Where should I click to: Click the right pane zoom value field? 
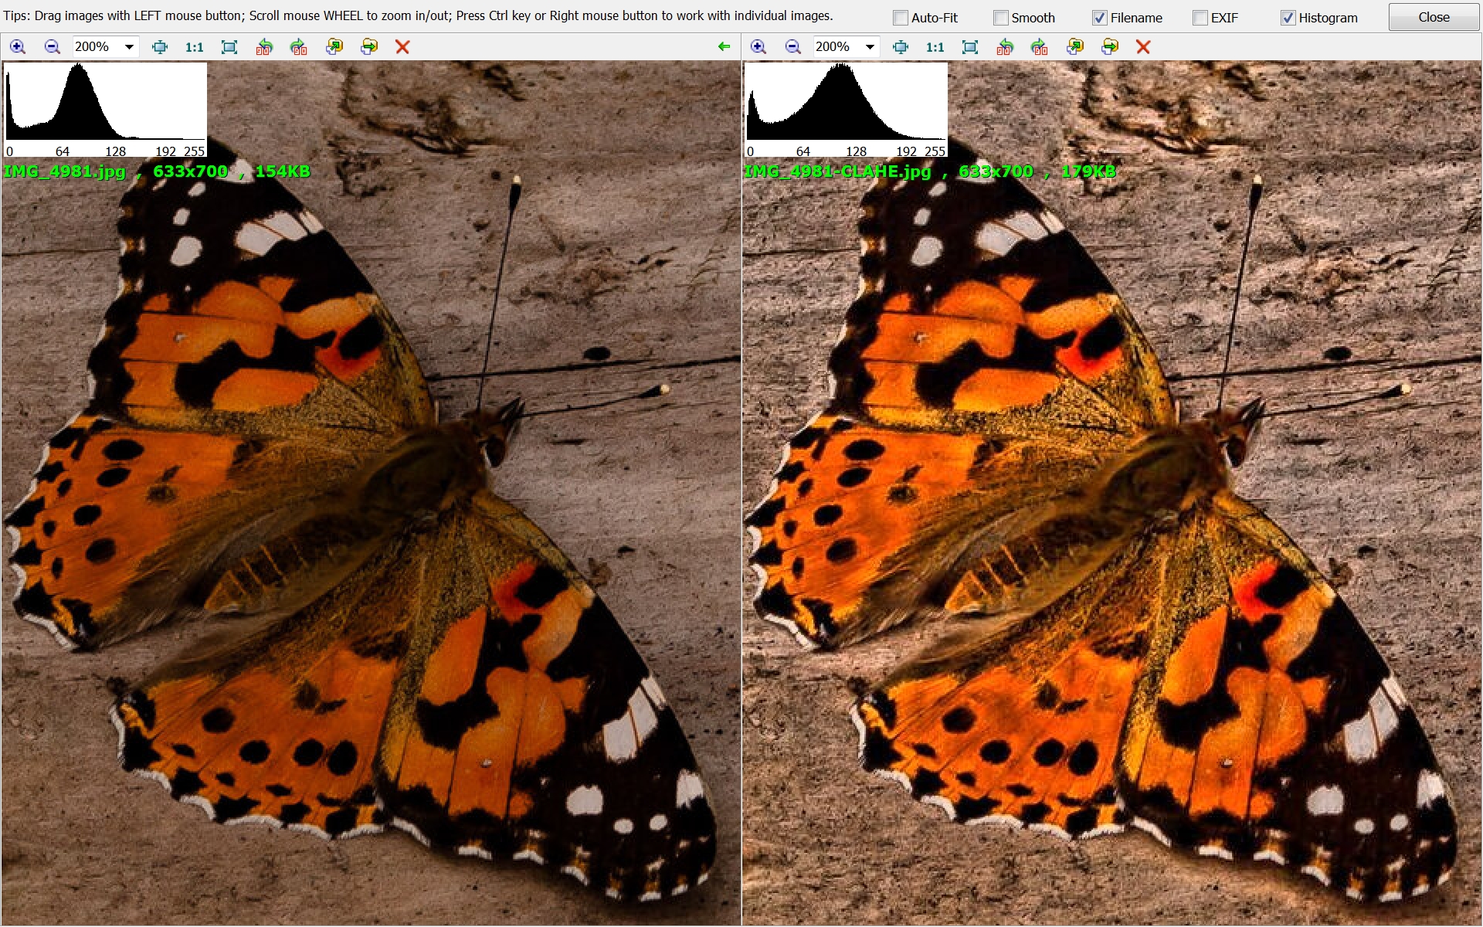coord(838,47)
